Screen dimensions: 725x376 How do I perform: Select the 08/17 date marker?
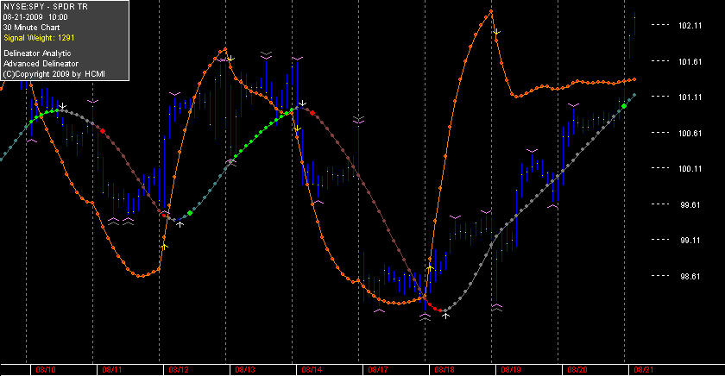[378, 370]
